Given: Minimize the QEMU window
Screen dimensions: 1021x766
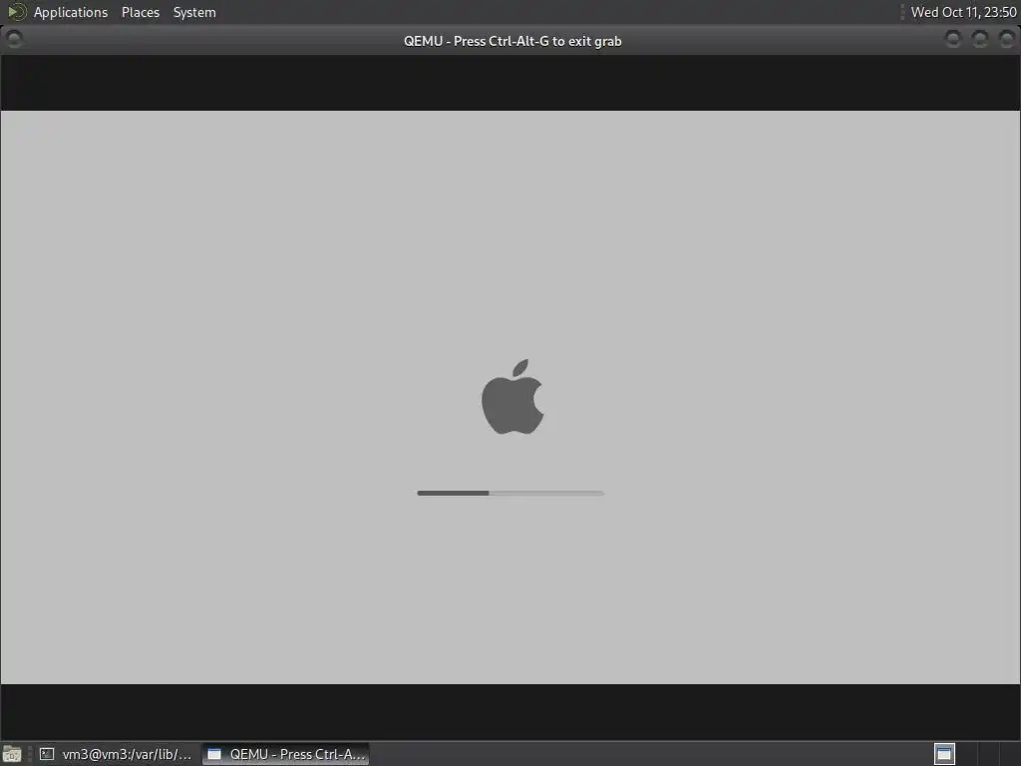Looking at the screenshot, I should coord(952,40).
